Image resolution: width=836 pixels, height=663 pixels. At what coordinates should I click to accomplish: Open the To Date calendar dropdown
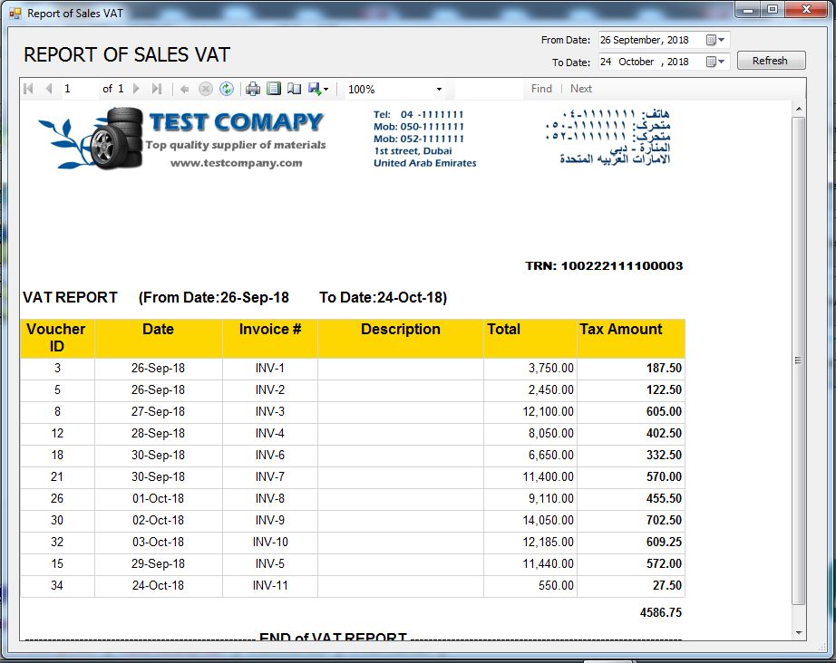pos(715,62)
